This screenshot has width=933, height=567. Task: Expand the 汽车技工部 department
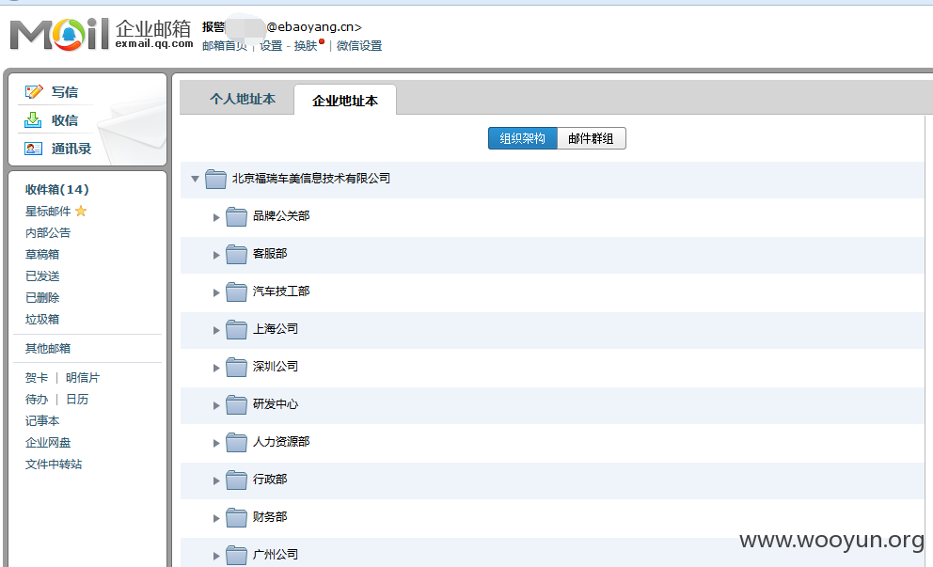(x=216, y=292)
